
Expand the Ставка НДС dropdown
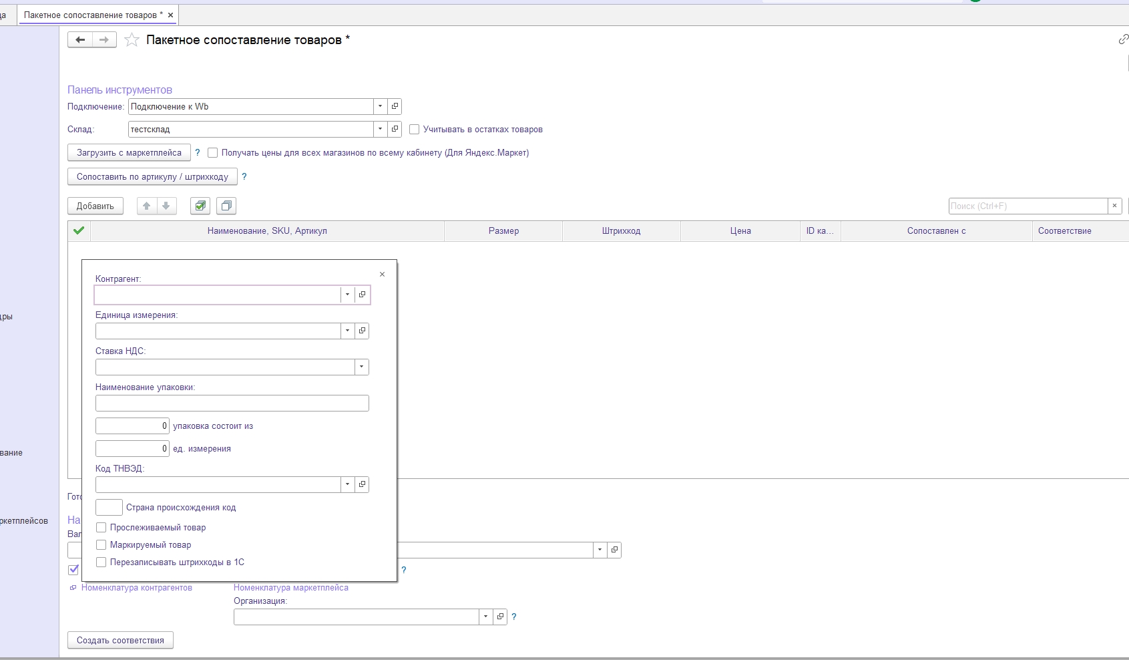pyautogui.click(x=362, y=367)
